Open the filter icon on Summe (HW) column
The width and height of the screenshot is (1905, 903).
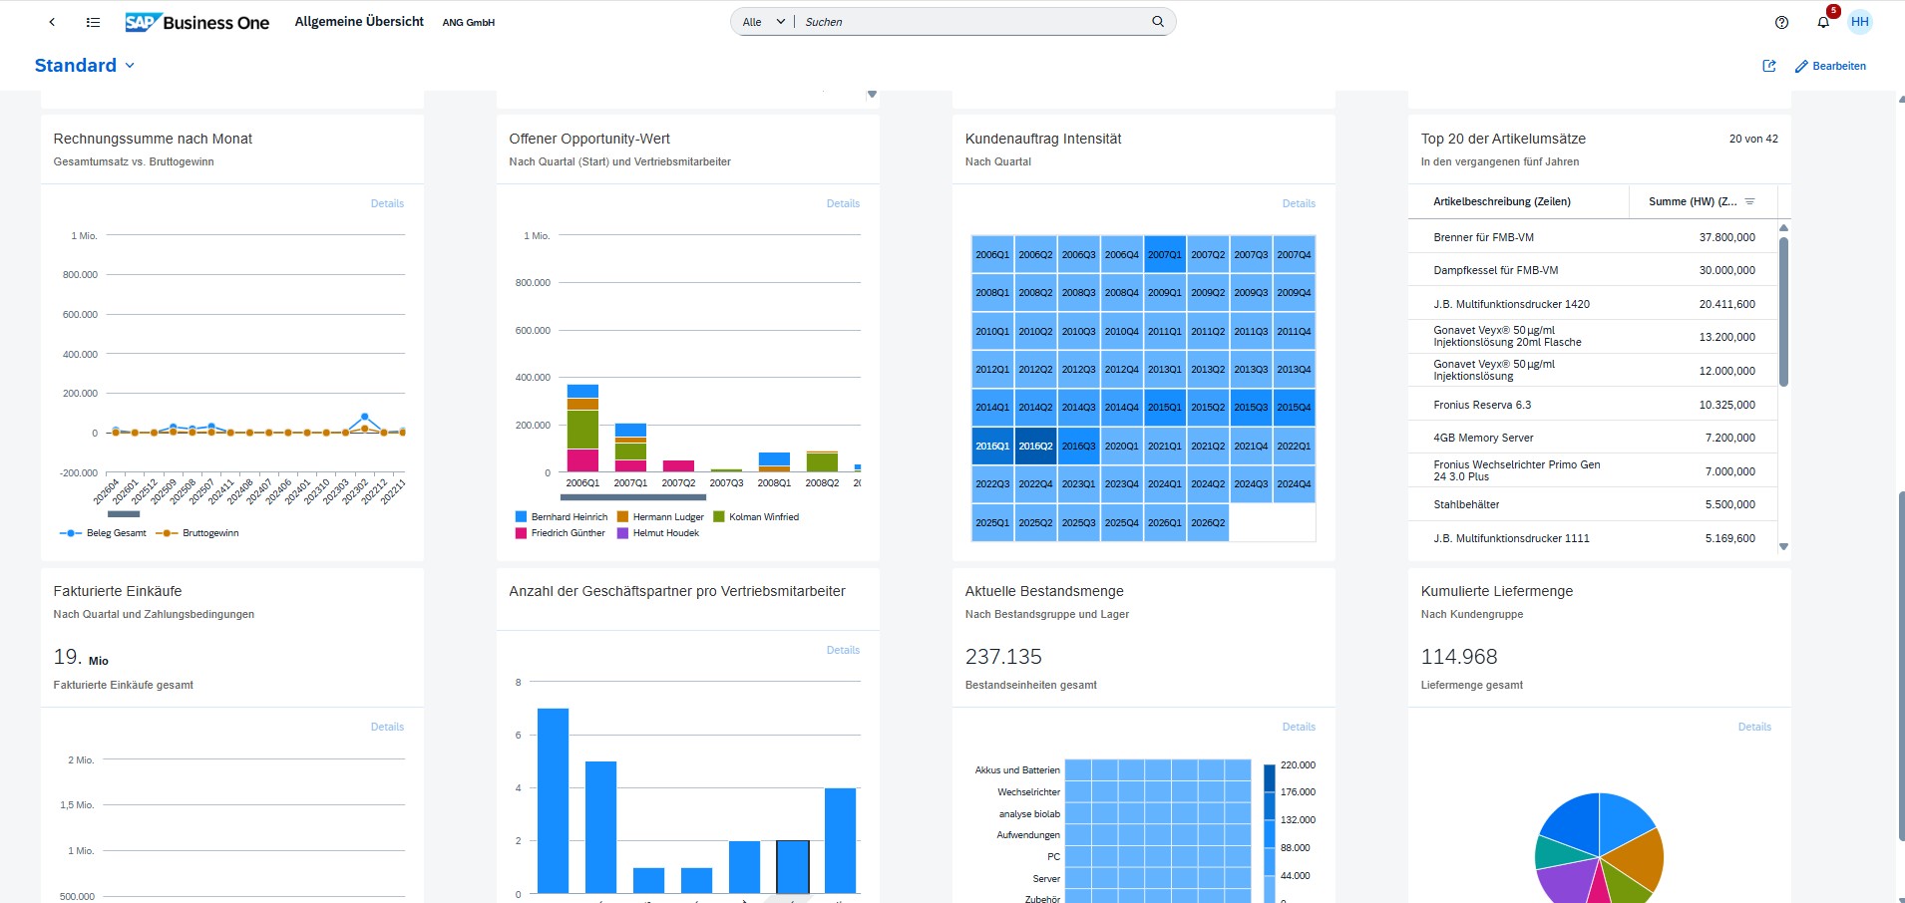1752,201
